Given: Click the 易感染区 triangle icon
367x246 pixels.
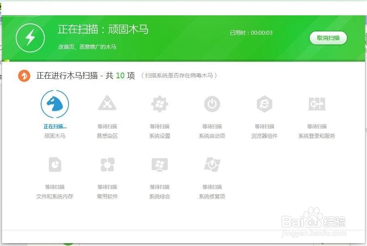Looking at the screenshot, I should (107, 103).
